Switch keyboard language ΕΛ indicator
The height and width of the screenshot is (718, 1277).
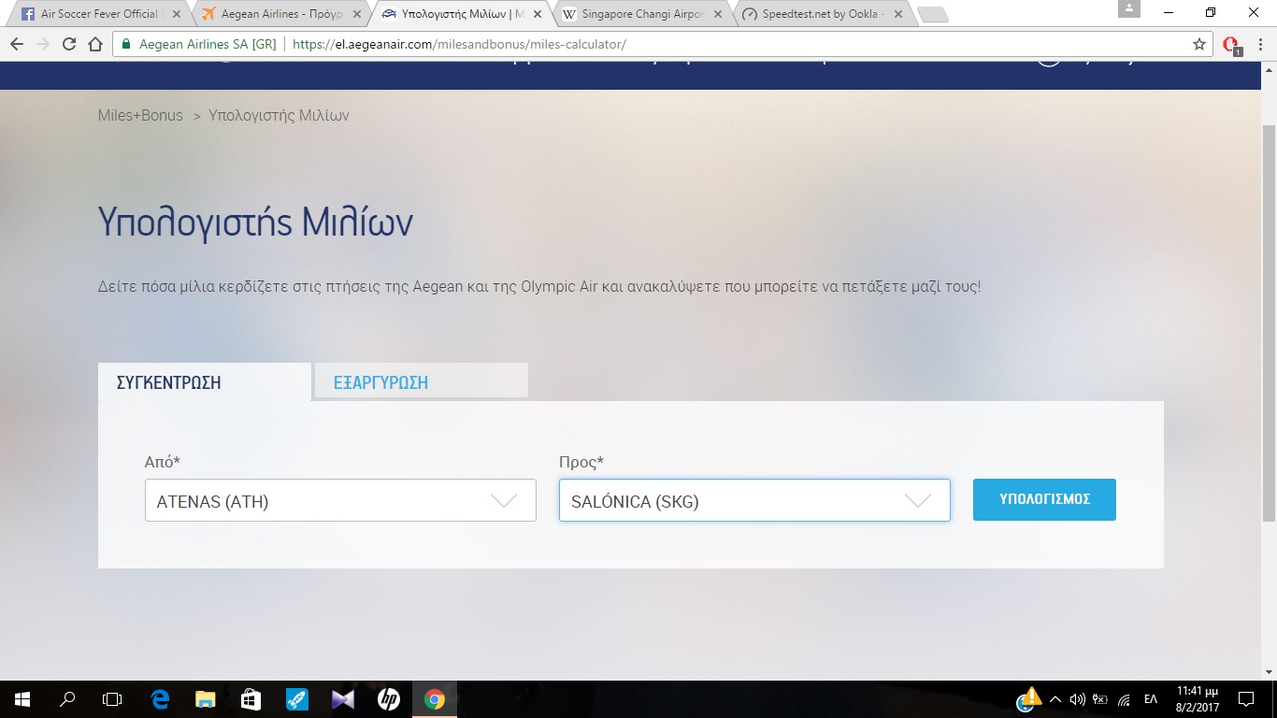coord(1151,698)
